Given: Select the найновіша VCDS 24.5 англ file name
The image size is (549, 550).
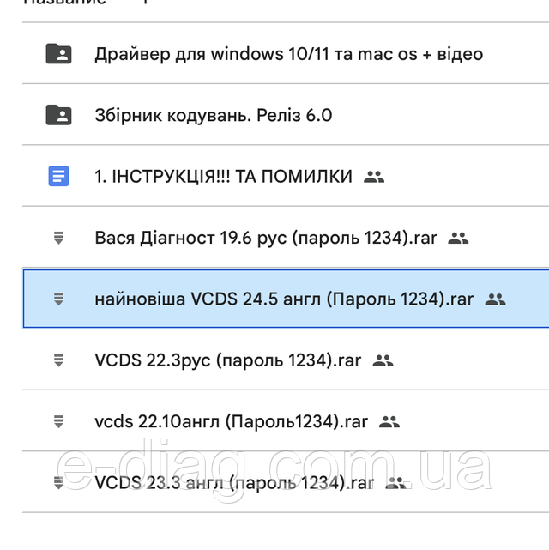Looking at the screenshot, I should point(284,299).
